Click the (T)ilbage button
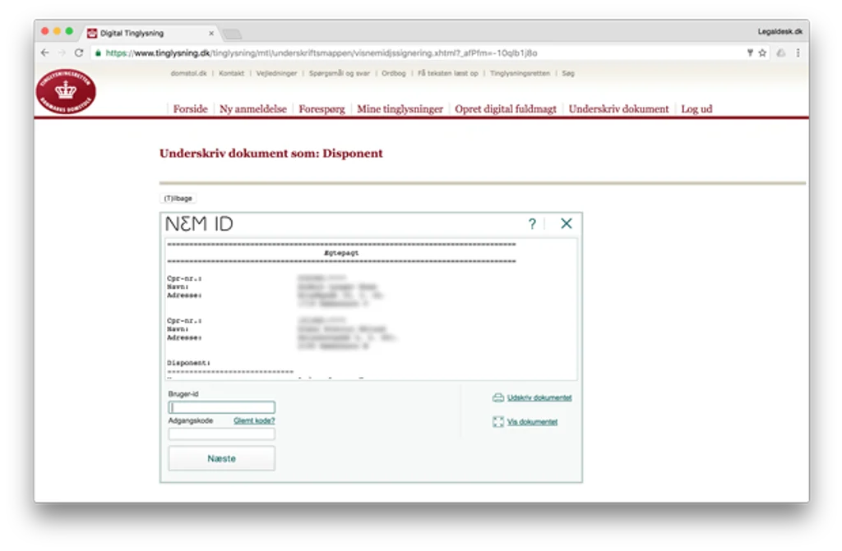This screenshot has height=551, width=842. coord(178,199)
